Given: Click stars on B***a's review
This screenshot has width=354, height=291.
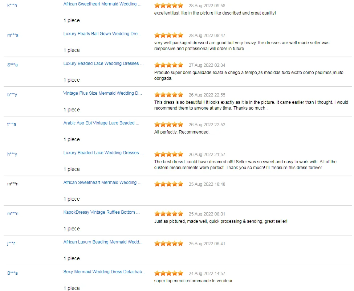Looking at the screenshot, I should click(169, 273).
